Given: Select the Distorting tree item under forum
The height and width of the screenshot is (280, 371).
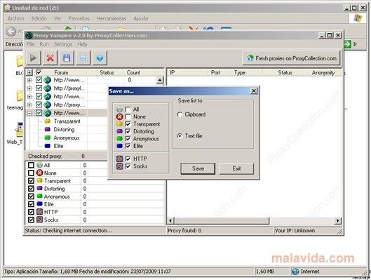Looking at the screenshot, I should [x=64, y=130].
